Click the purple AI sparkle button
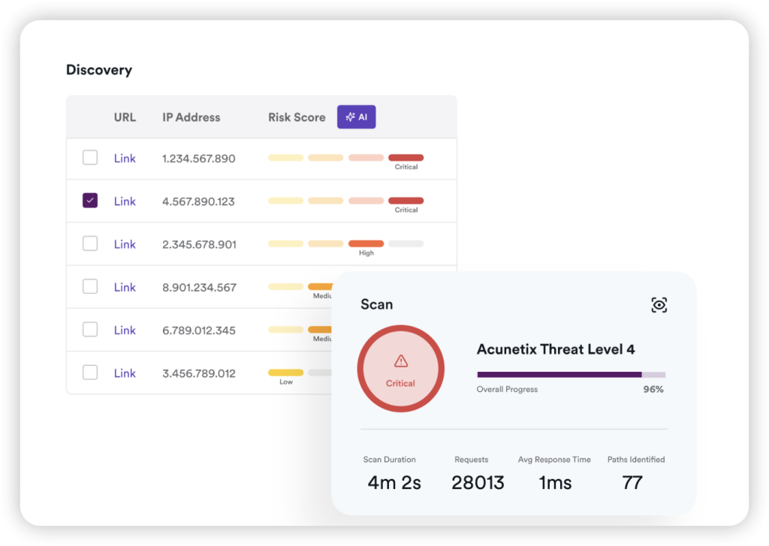The image size is (769, 546). pos(356,117)
